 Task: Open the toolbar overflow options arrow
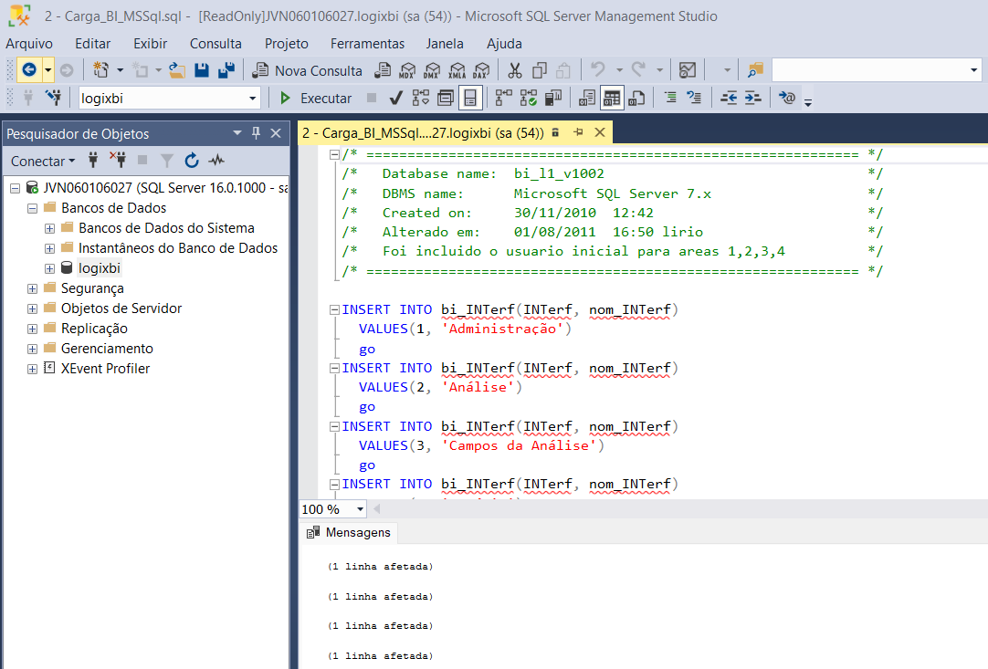click(808, 101)
